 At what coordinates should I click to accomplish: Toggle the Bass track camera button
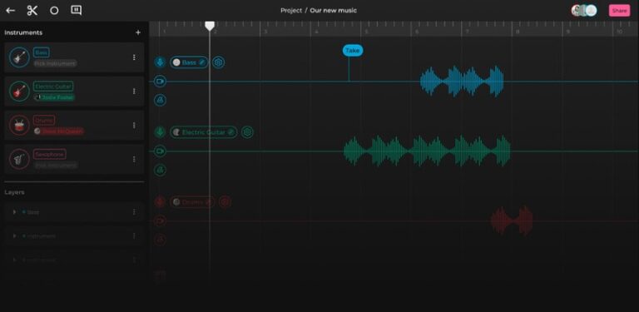click(x=160, y=82)
